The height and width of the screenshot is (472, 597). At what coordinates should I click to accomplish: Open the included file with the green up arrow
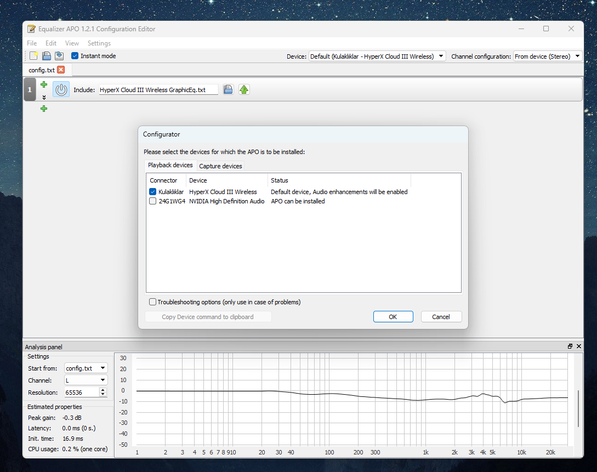pyautogui.click(x=244, y=89)
